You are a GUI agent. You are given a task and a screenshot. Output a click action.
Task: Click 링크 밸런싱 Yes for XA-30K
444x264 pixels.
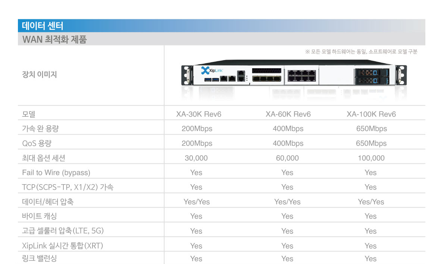click(196, 259)
